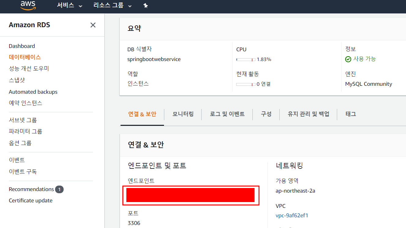Select the MySQL Community engine text
This screenshot has height=228, width=406.
[x=369, y=84]
